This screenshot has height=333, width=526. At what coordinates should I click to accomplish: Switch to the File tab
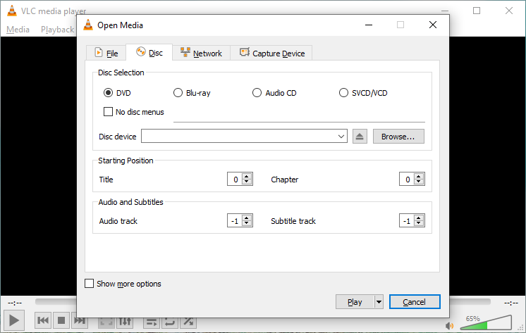(106, 53)
